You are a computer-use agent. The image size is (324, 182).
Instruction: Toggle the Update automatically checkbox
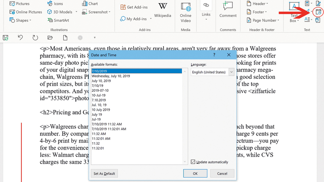pos(193,162)
